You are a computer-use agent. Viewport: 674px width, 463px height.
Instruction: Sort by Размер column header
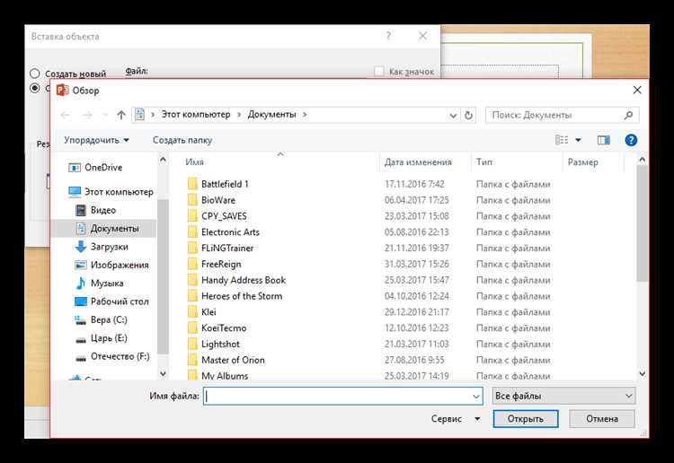pyautogui.click(x=582, y=162)
